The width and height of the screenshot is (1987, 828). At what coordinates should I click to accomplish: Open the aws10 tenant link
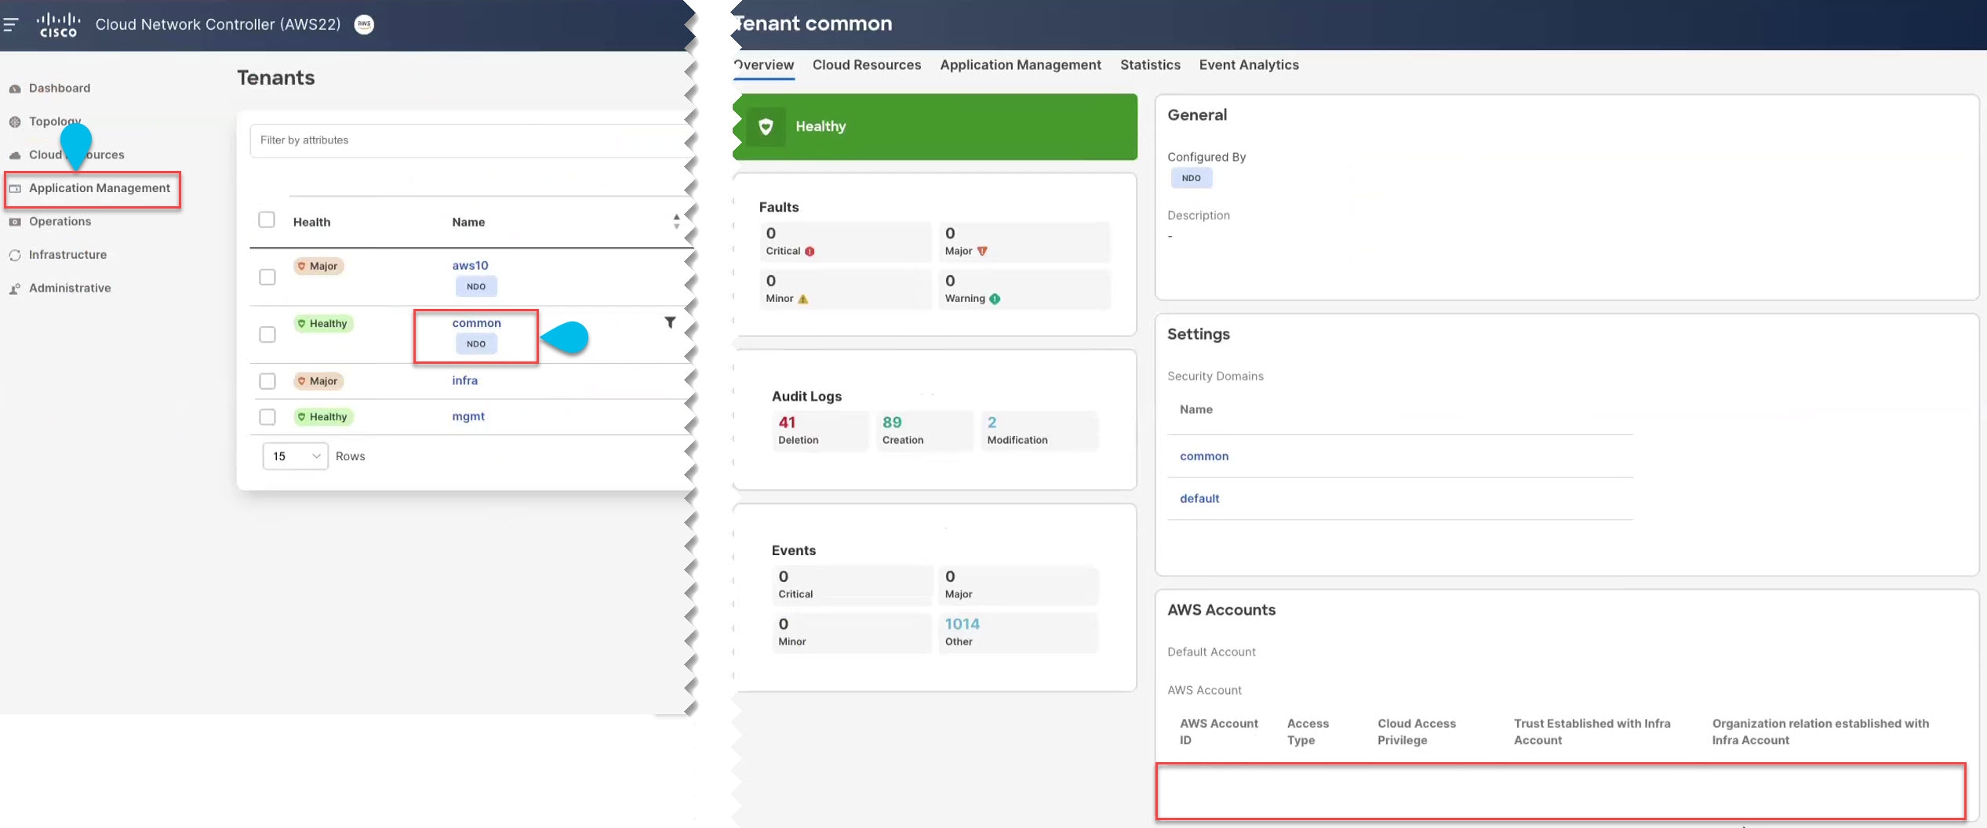[x=470, y=266]
